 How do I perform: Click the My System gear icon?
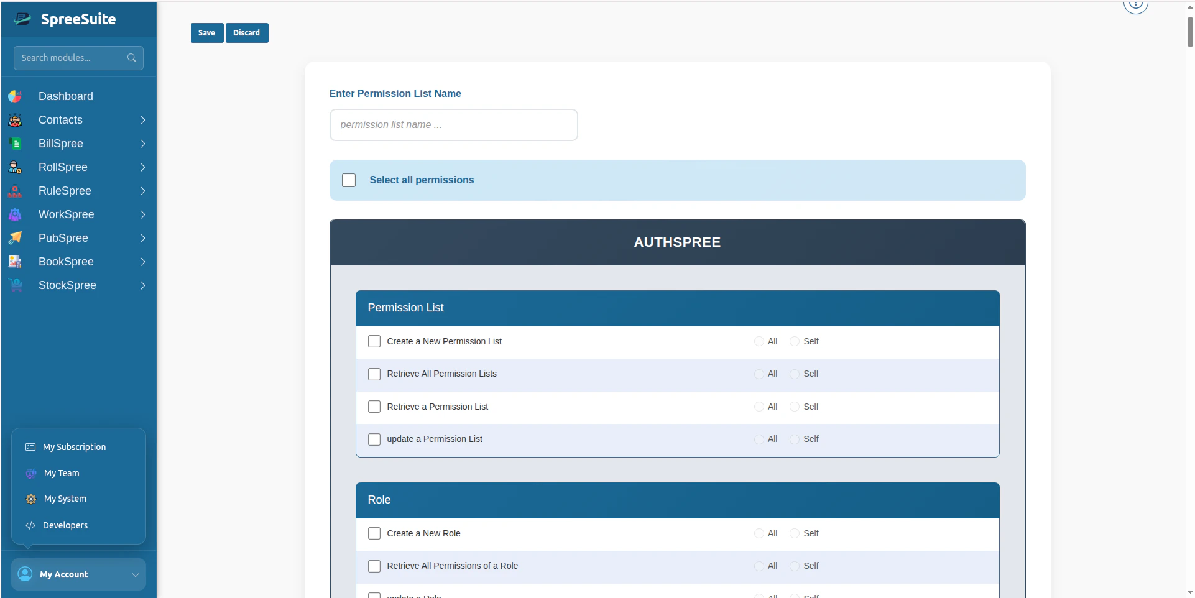(x=31, y=499)
